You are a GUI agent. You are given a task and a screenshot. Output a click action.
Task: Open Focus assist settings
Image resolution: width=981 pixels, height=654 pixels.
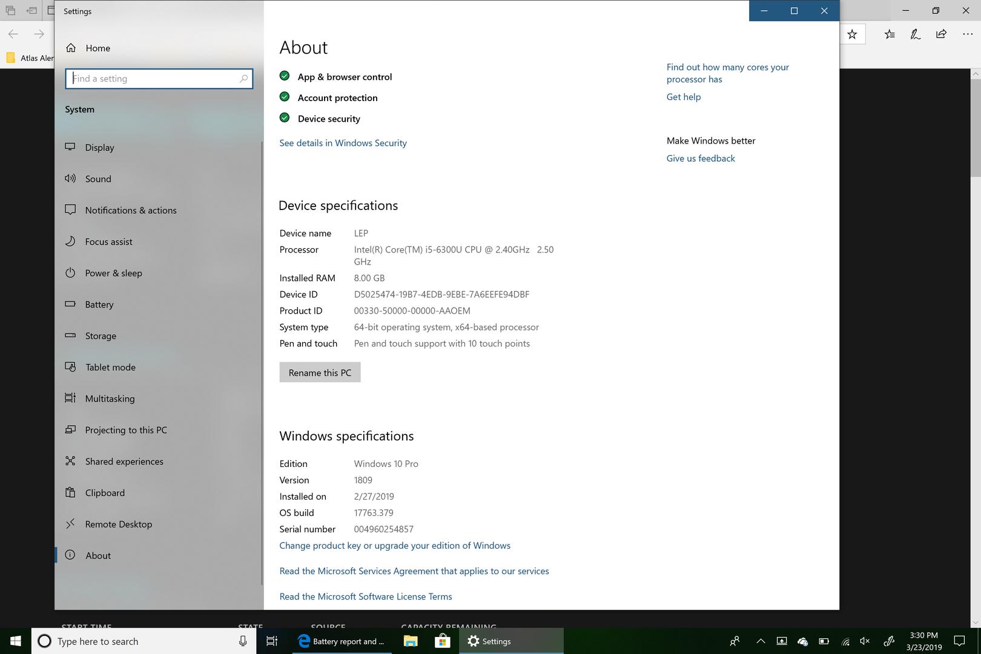coord(108,242)
